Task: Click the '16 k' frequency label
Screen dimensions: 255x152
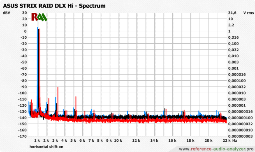Action: tap(172, 140)
